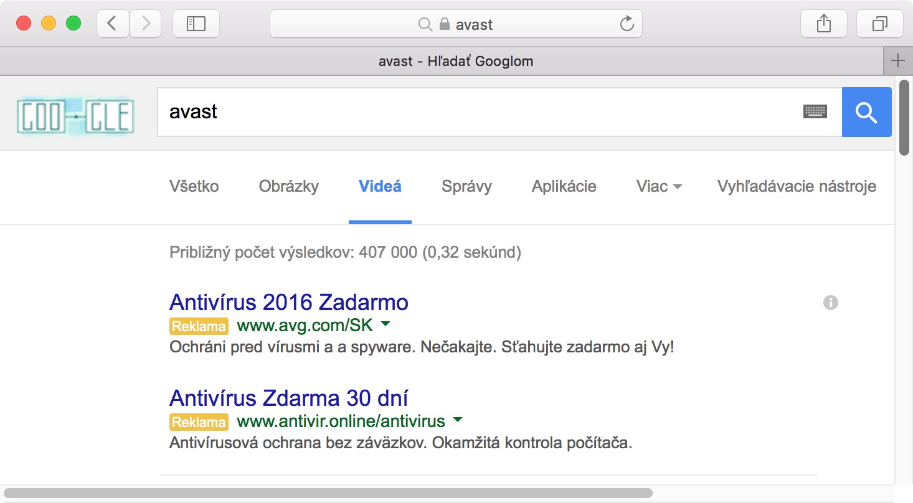Go forward with Safari's forward arrow

click(x=146, y=24)
